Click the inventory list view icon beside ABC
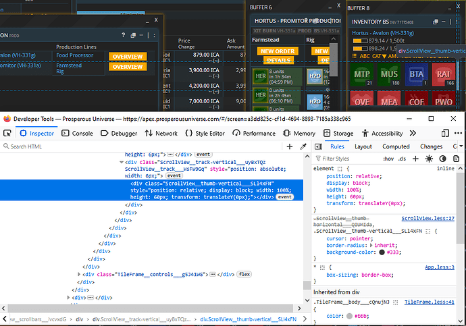Viewport: 466px width, 326px height. [355, 56]
